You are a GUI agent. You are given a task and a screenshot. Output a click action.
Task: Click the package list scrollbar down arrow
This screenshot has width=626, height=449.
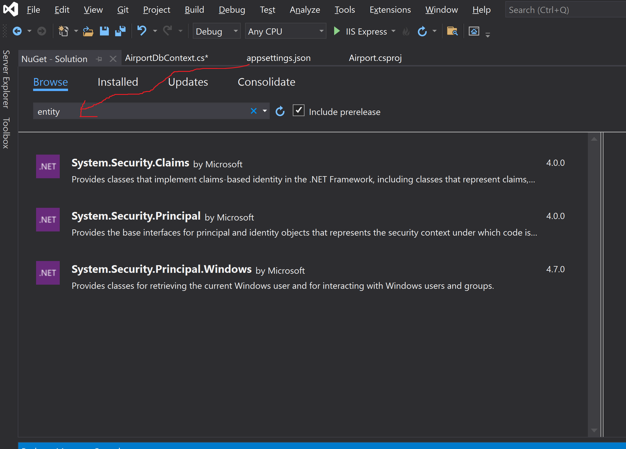(x=594, y=430)
